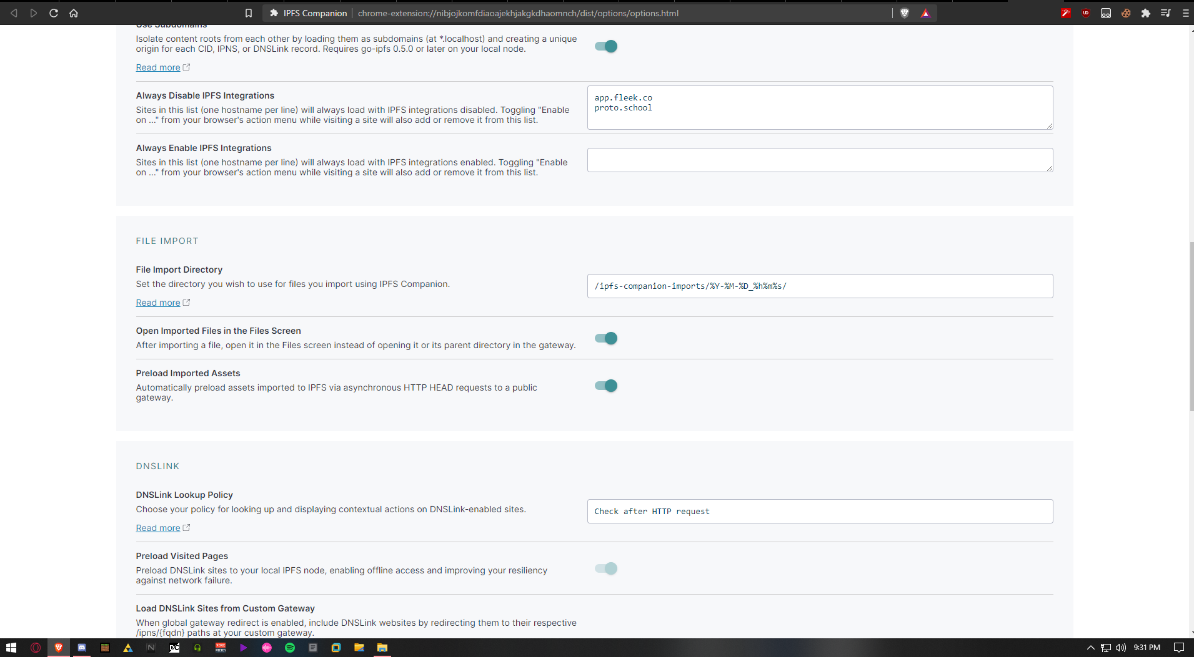The image size is (1194, 657).
Task: Open the browser hamburger menu
Action: click(1185, 12)
